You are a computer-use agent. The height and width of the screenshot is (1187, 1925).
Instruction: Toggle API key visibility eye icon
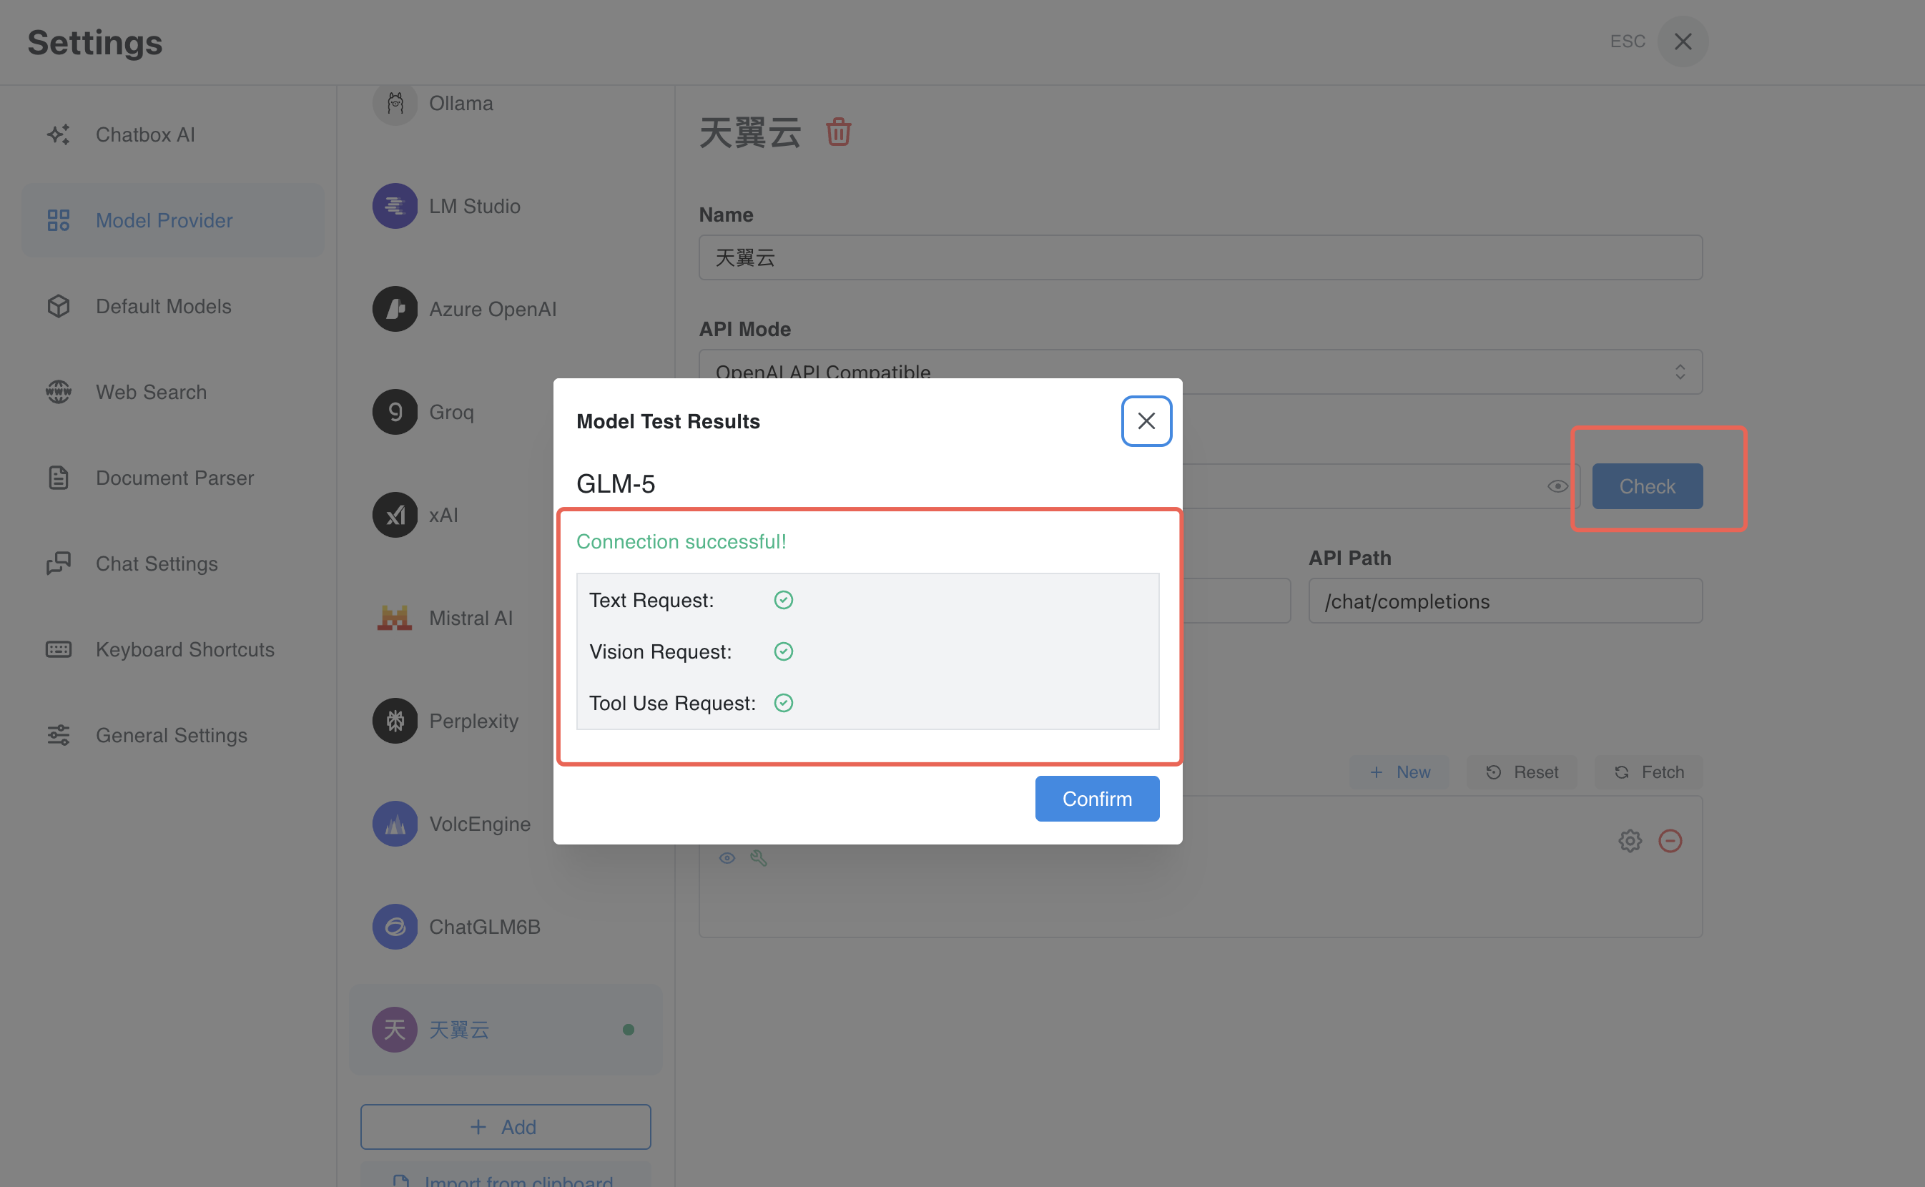click(x=1557, y=487)
